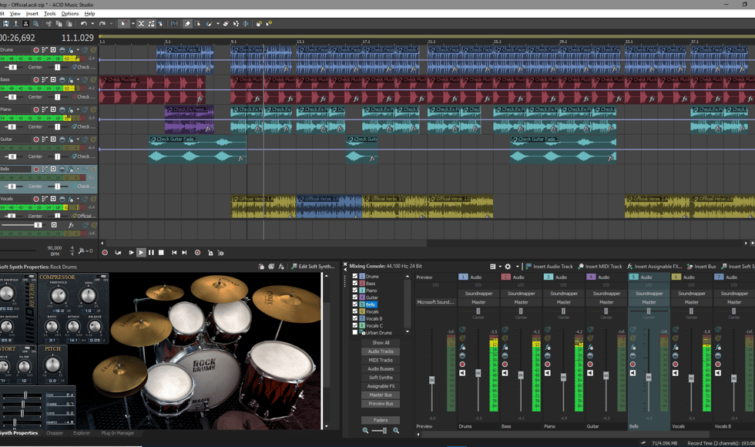This screenshot has width=755, height=447.
Task: Click mixing console layout grid icon
Action: pos(492,267)
